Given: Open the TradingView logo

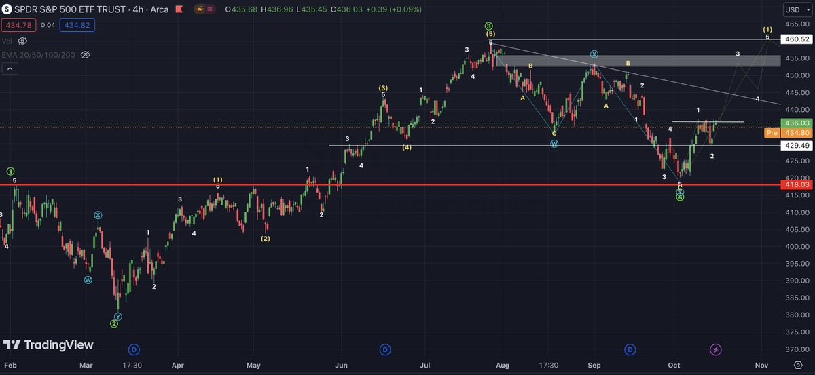Looking at the screenshot, I should point(48,345).
